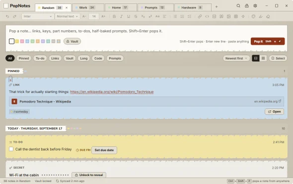Open the Inter font family dropdown
293x184 pixels.
pyautogui.click(x=37, y=16)
